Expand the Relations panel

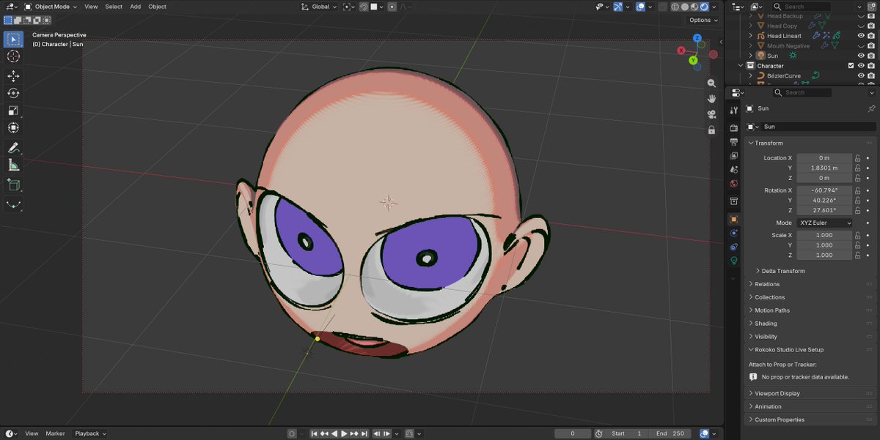[767, 284]
